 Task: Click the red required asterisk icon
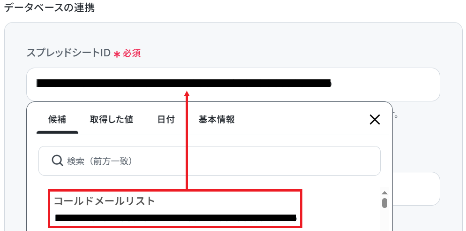(117, 54)
